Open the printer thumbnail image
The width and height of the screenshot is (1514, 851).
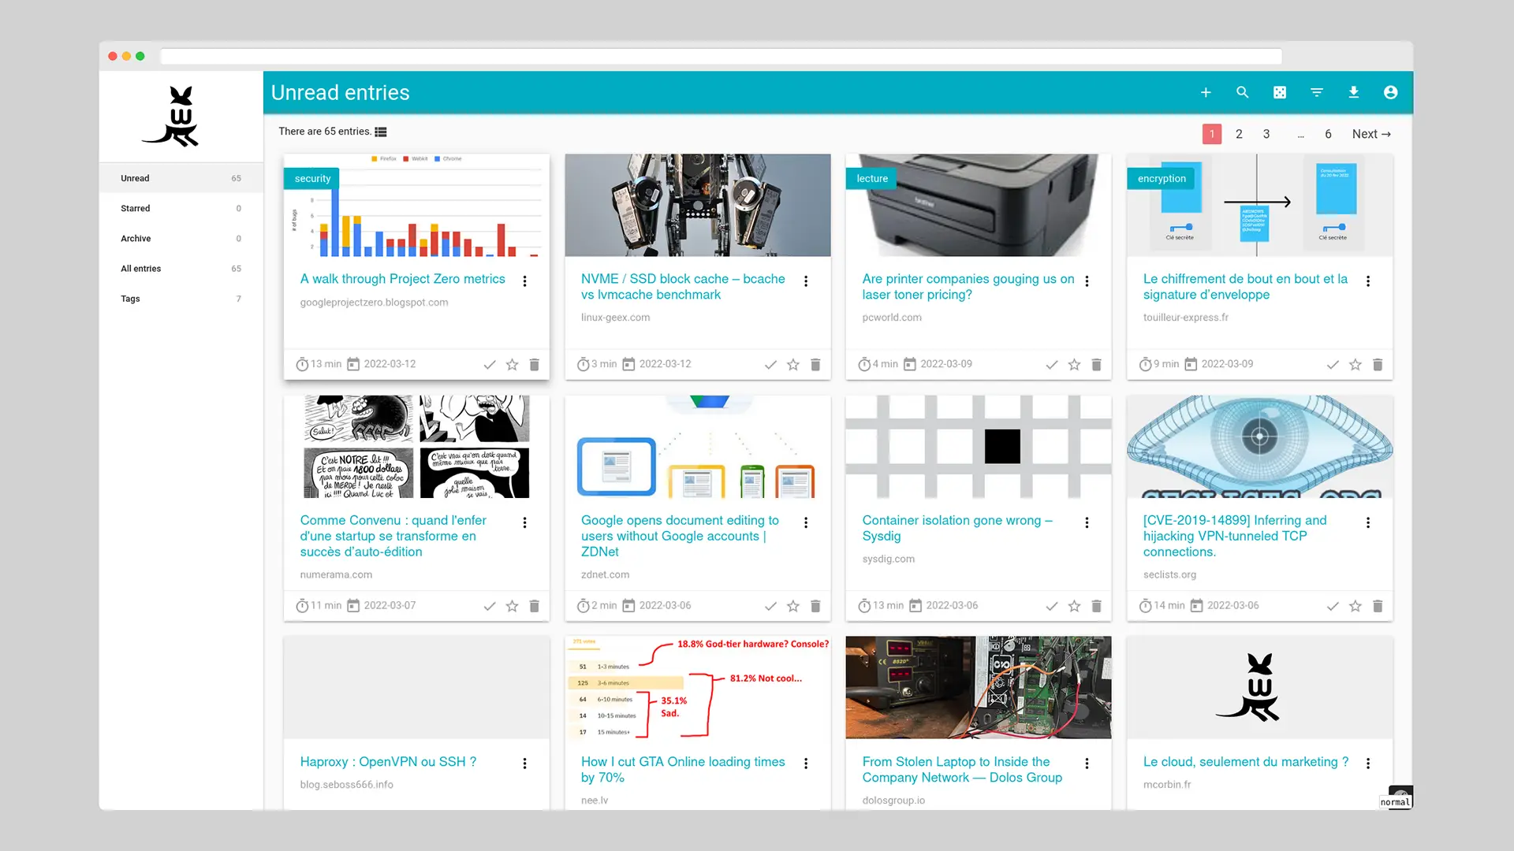point(978,205)
